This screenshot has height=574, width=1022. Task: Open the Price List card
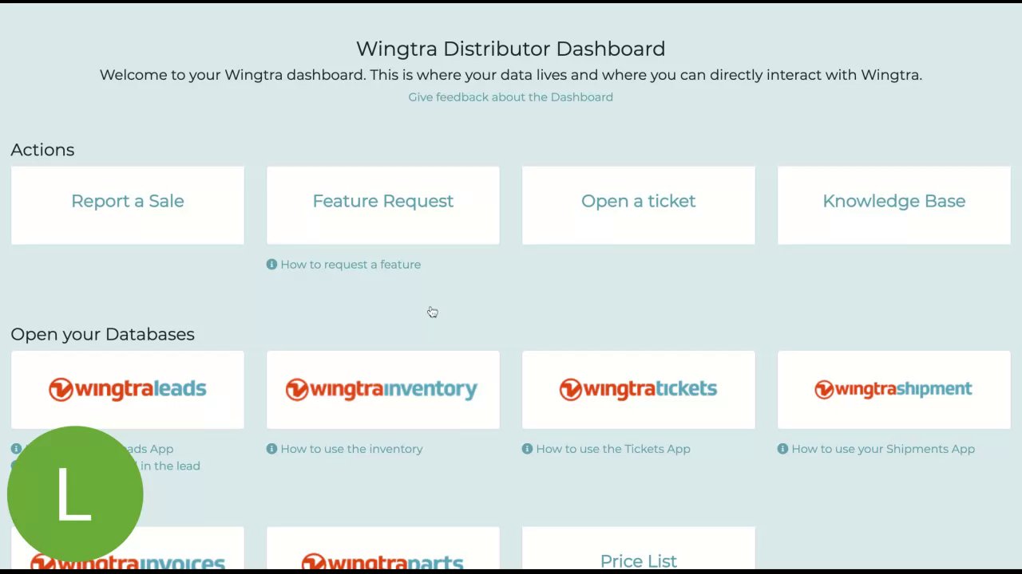click(639, 548)
